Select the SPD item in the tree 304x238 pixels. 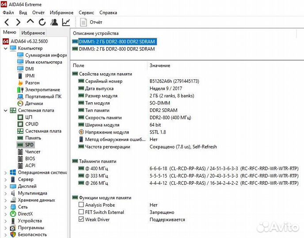point(29,144)
